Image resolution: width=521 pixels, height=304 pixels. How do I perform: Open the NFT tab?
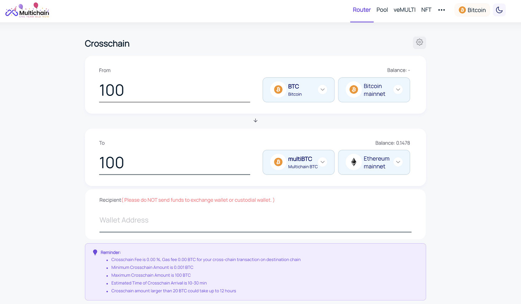[426, 10]
